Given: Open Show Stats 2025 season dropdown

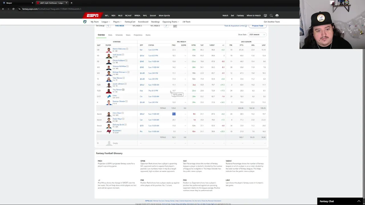Looking at the screenshot, I should (x=257, y=34).
